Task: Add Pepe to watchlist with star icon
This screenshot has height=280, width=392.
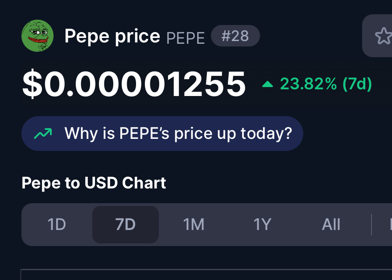Action: (x=384, y=36)
